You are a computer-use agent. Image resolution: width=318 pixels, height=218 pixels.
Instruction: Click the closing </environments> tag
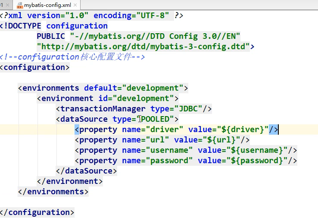tap(53, 192)
